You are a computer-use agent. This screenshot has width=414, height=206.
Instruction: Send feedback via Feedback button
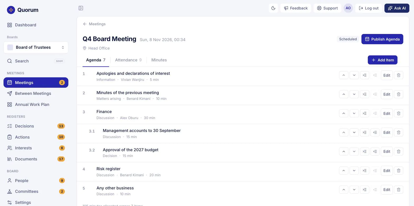point(296,8)
